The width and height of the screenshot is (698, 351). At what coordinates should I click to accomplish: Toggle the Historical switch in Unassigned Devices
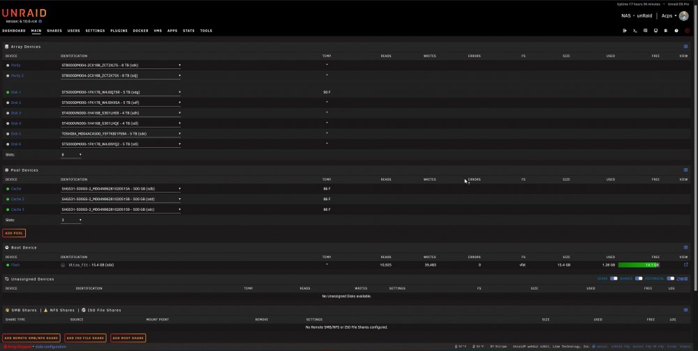click(670, 278)
